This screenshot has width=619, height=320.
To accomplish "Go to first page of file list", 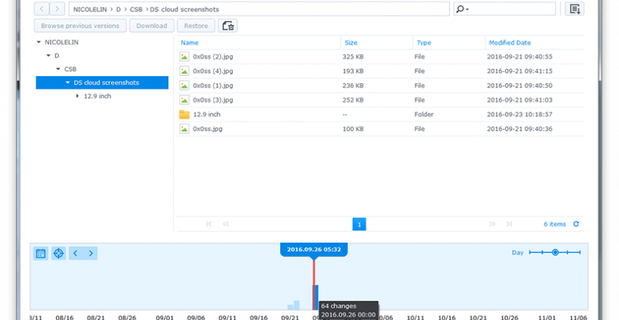I will (x=209, y=224).
